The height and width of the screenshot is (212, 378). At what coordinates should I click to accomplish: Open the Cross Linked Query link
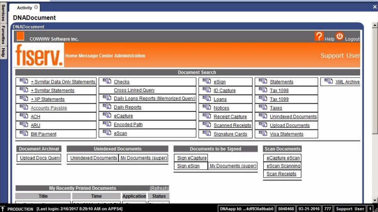point(134,90)
